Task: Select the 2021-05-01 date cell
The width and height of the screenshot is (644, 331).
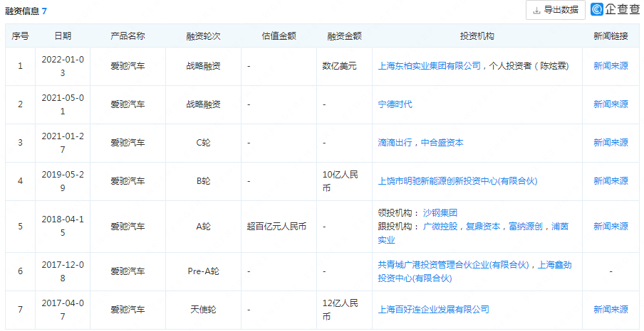Action: (63, 104)
